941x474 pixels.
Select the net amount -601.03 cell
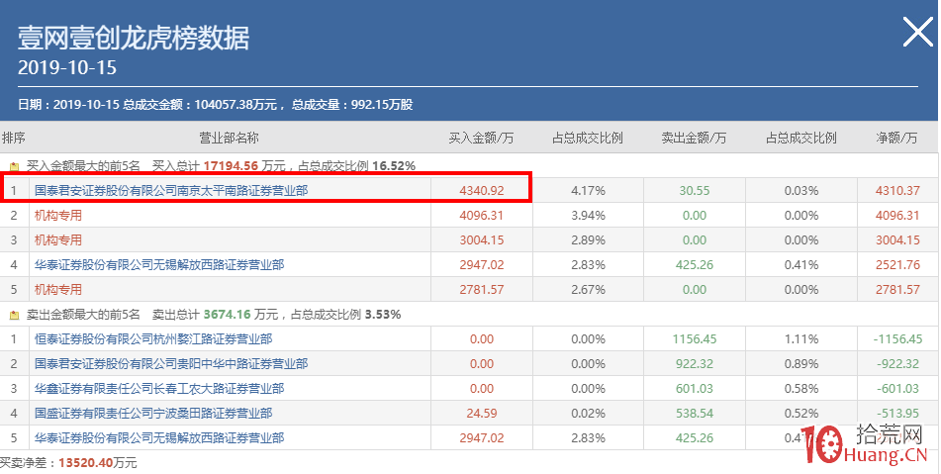[897, 388]
